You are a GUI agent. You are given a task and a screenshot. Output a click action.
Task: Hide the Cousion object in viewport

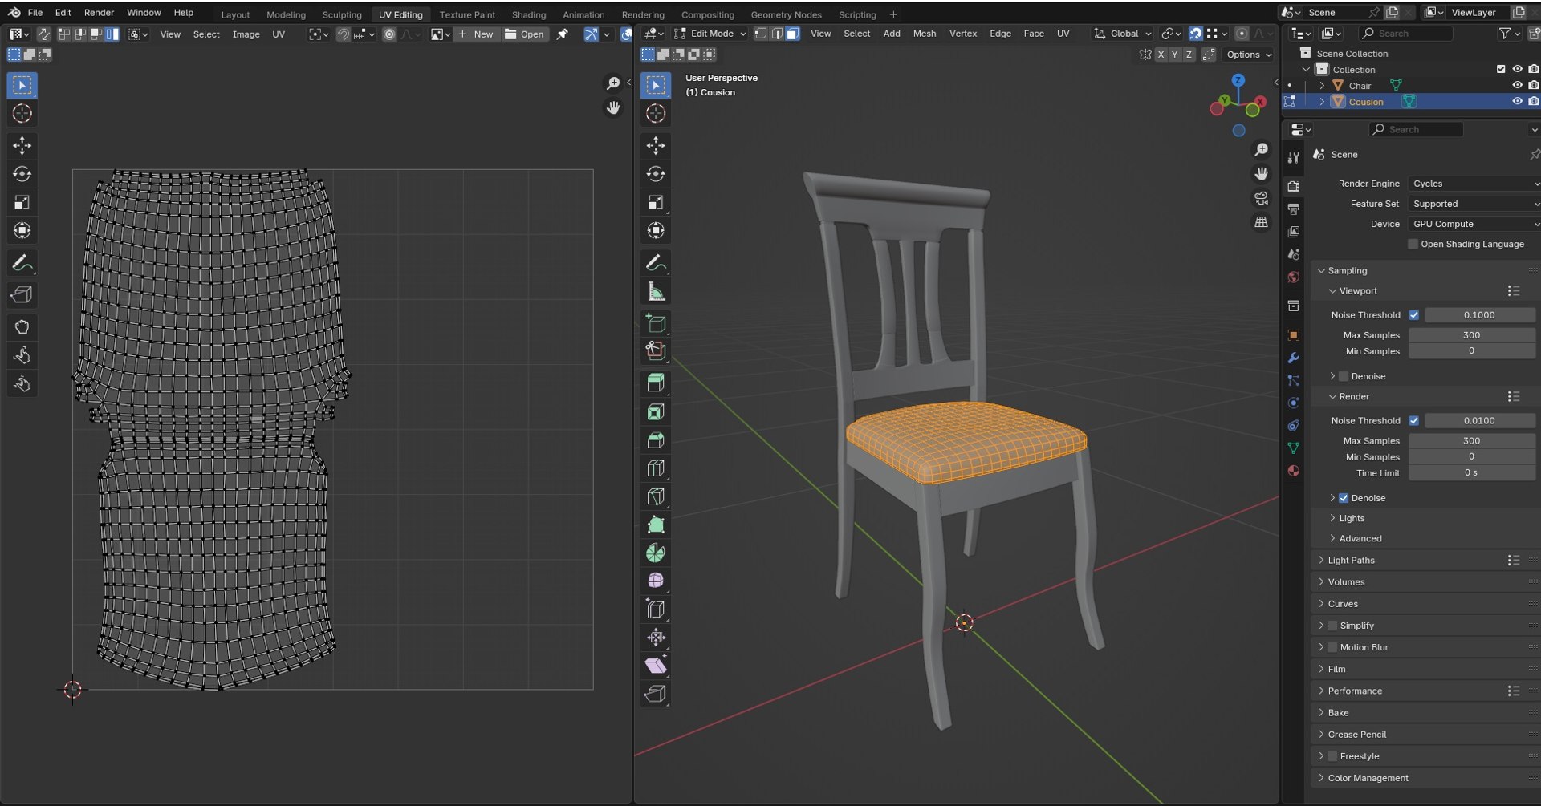pos(1517,101)
